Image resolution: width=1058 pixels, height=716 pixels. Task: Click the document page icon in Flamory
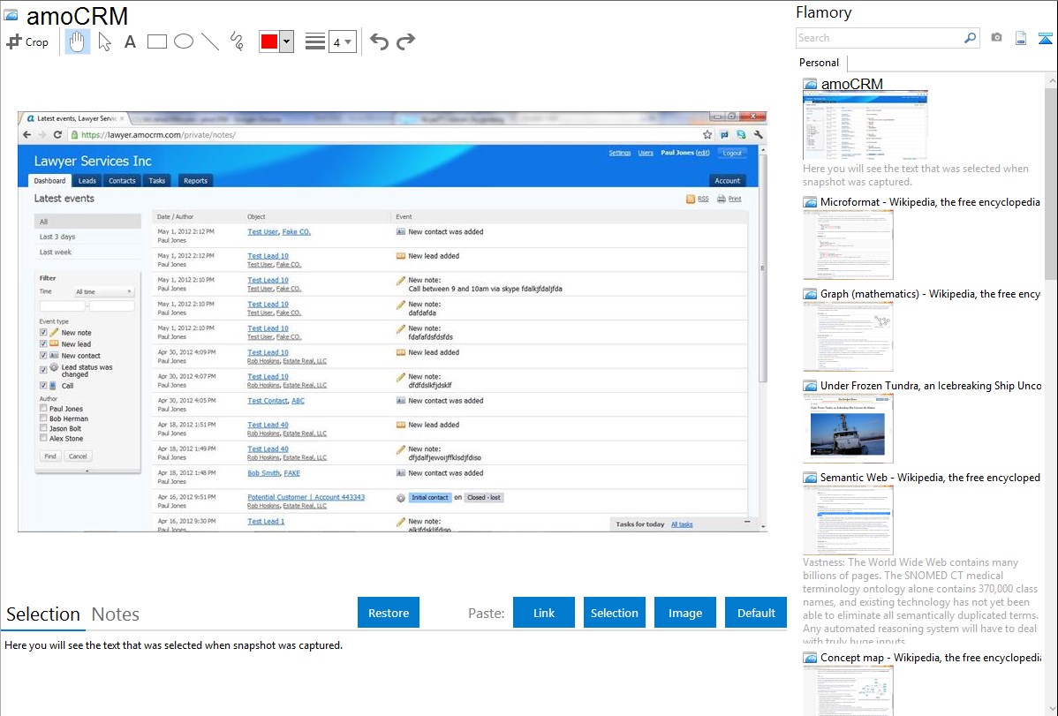click(1021, 38)
